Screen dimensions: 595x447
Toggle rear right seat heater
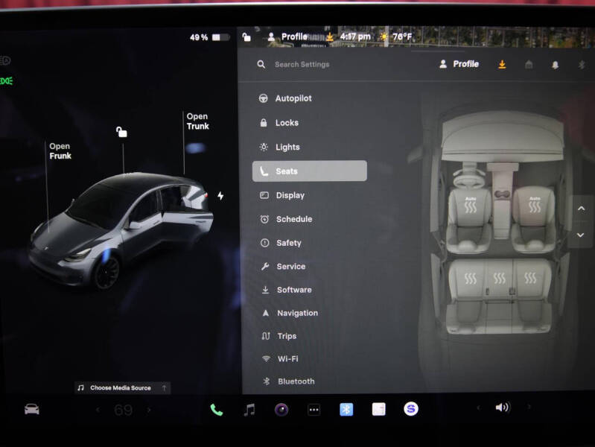tap(530, 278)
